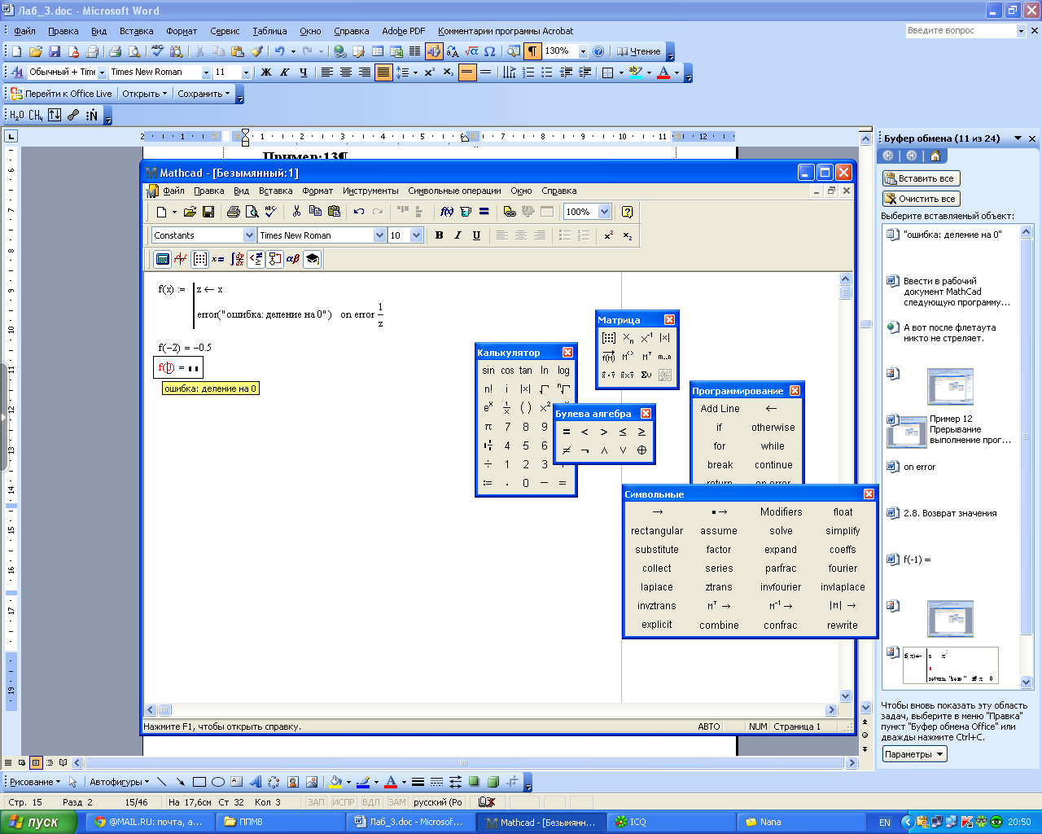Image resolution: width=1042 pixels, height=834 pixels.
Task: Click Insert Hyperlink icon in Mathcad toolbar
Action: click(510, 212)
